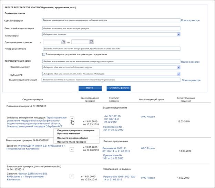Expand the Тип проверки dropdown

coord(178,34)
